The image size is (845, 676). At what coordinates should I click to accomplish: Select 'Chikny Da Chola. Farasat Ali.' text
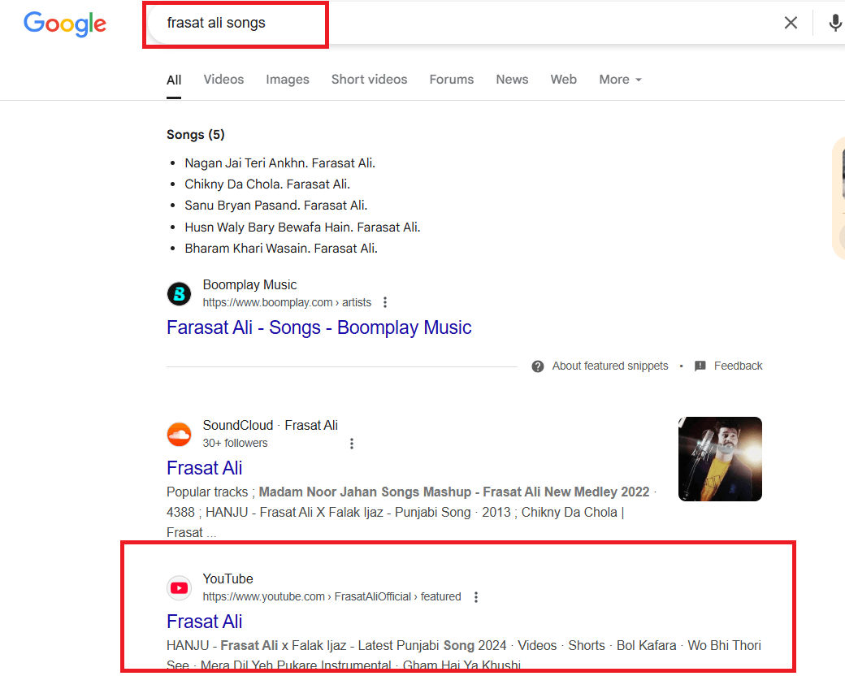267,184
